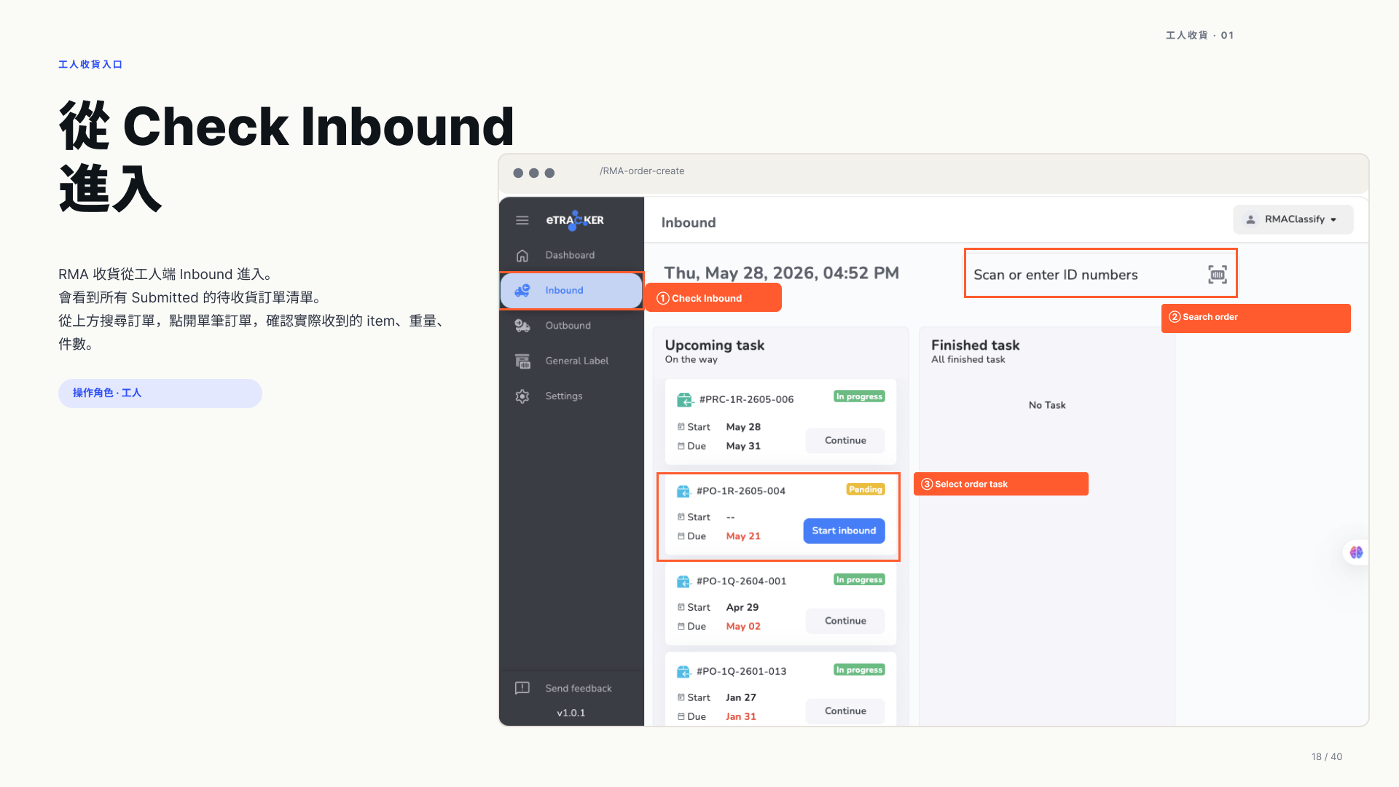Click Continue on order #PO-1Q-2601-013
The image size is (1399, 787).
(845, 711)
